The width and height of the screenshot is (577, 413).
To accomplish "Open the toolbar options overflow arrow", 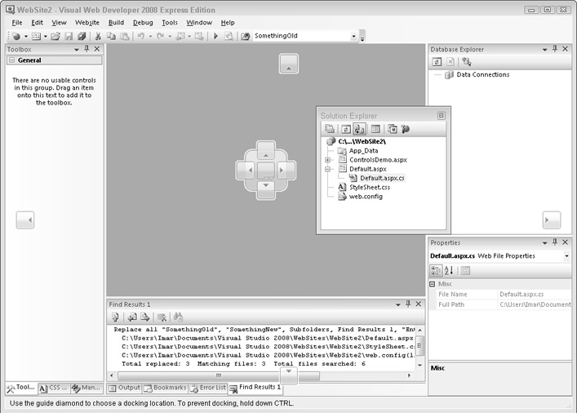I will pyautogui.click(x=362, y=38).
